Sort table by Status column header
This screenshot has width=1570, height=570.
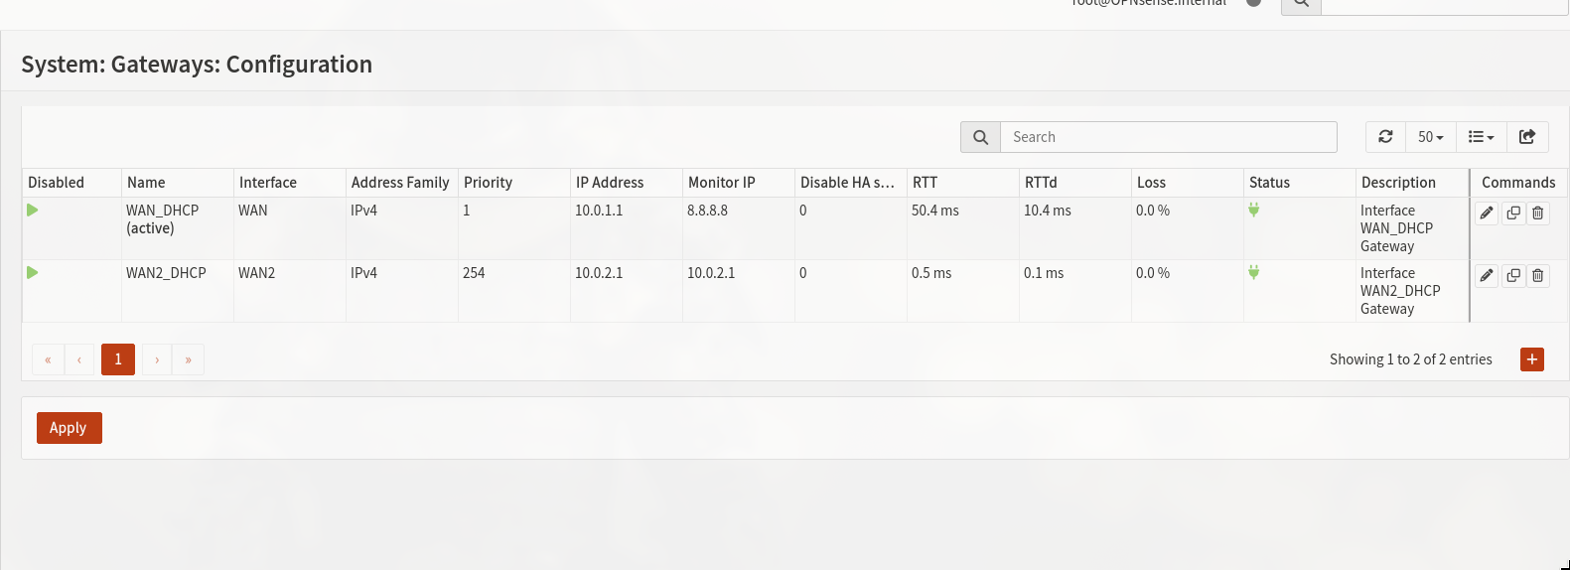point(1269,183)
